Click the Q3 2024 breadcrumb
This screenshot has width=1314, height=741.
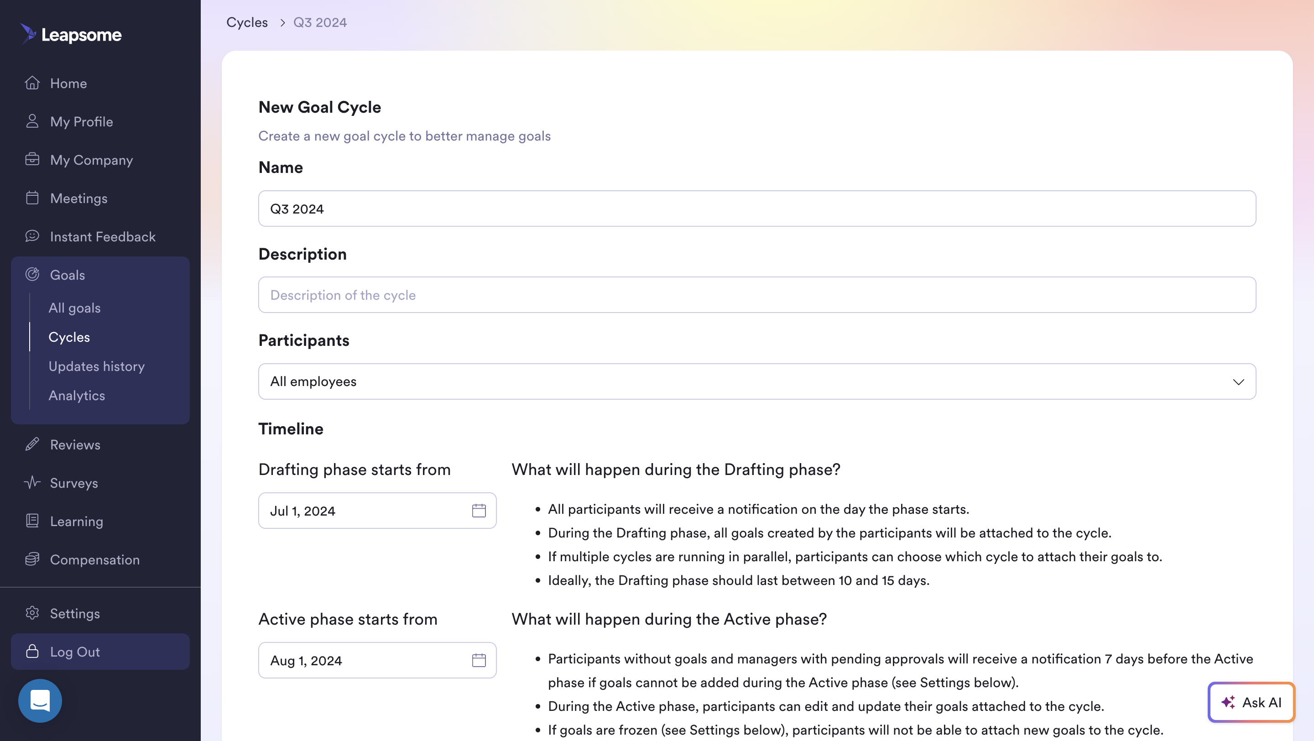tap(320, 22)
